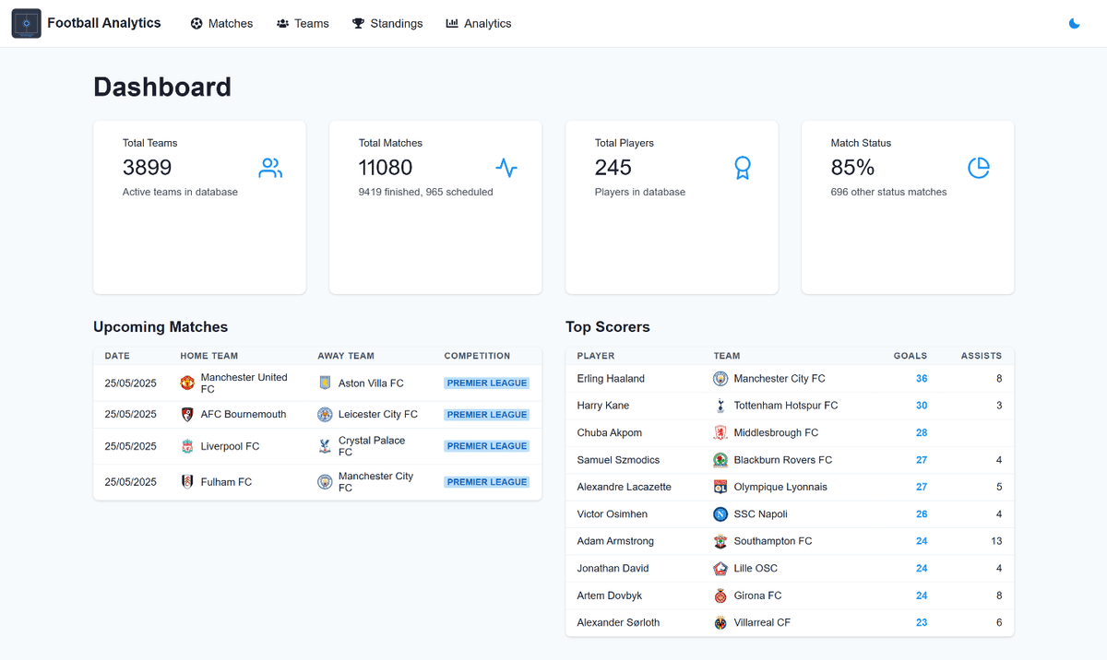
Task: Click the Crystal Palace FC crest
Action: coord(325,446)
